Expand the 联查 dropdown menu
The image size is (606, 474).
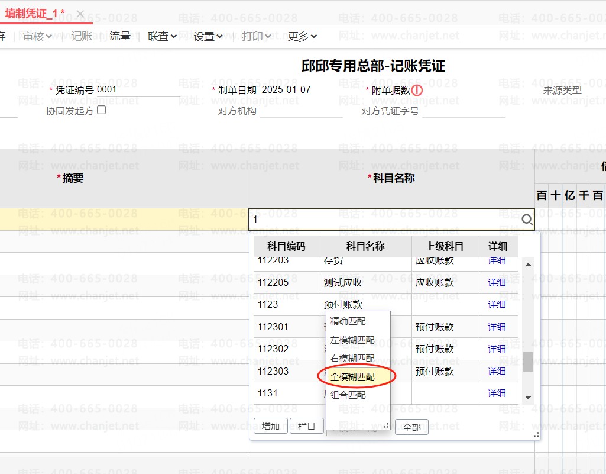(x=162, y=36)
